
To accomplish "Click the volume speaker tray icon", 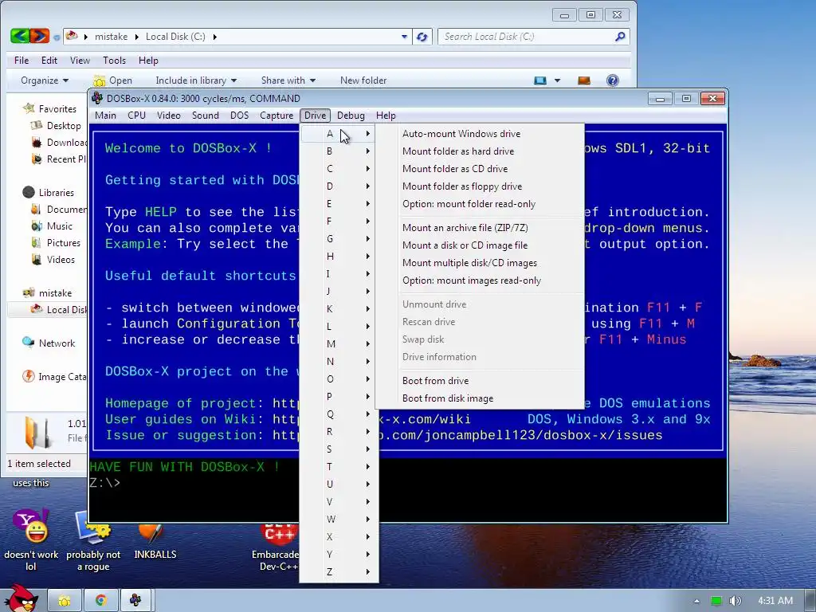I will click(x=735, y=601).
